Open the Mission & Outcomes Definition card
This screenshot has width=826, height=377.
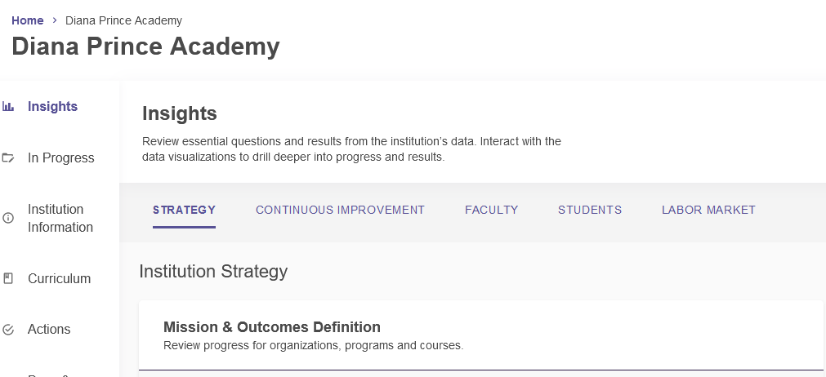(x=481, y=335)
